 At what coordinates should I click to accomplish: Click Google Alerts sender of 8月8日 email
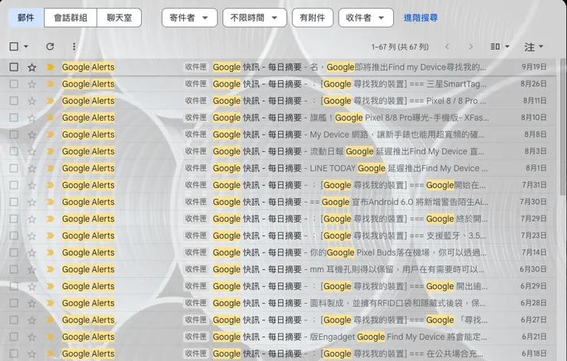tap(88, 135)
